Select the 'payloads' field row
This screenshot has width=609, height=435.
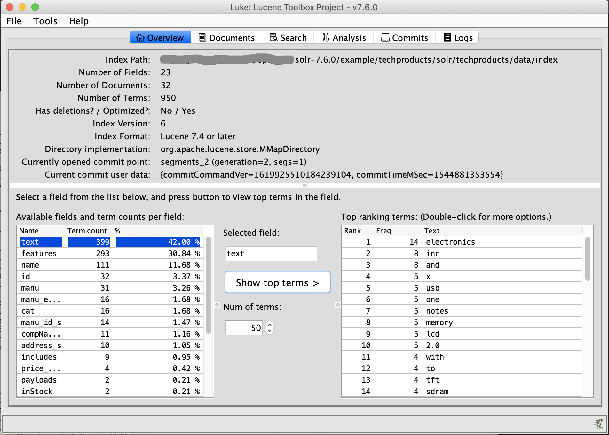pos(111,380)
